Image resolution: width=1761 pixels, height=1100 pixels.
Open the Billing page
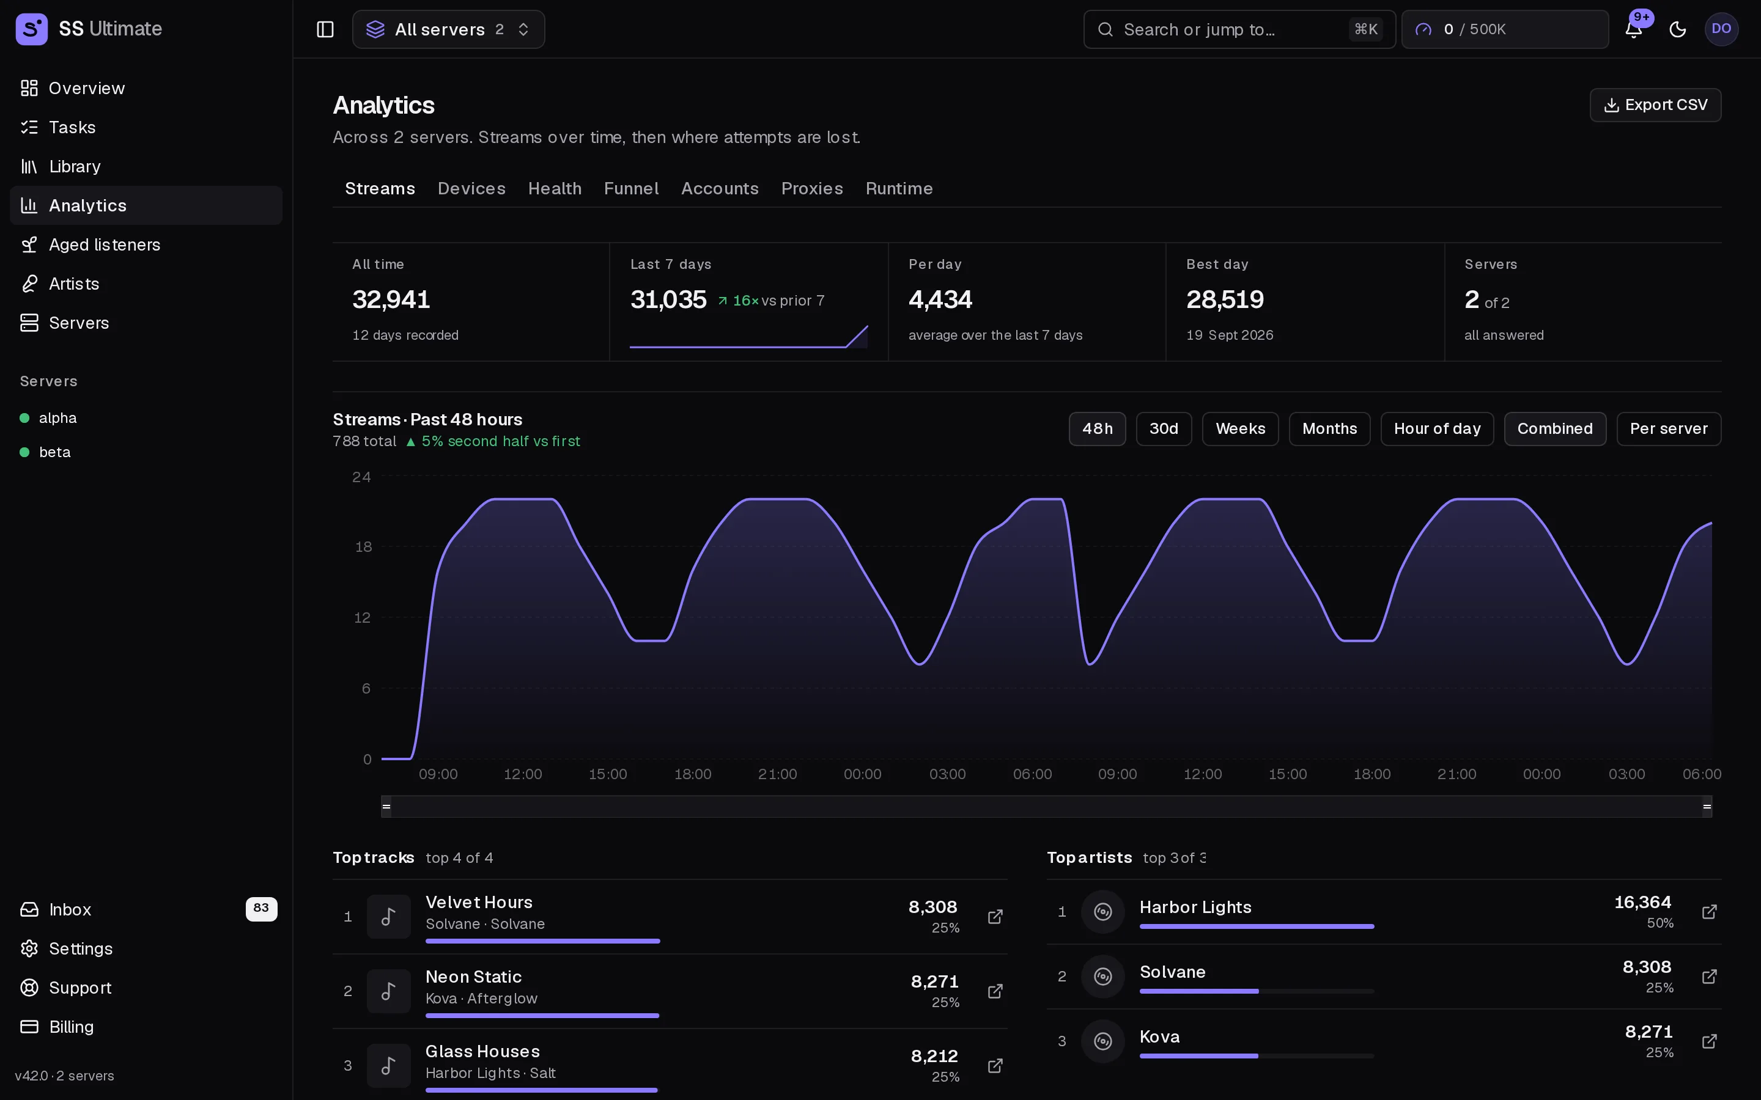[146, 1027]
